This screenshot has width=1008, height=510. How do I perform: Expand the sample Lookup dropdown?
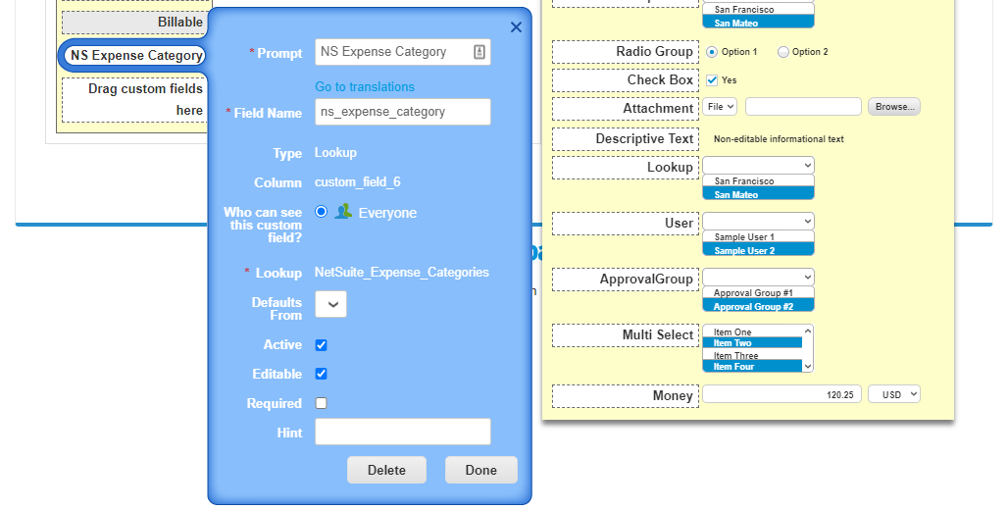(758, 166)
